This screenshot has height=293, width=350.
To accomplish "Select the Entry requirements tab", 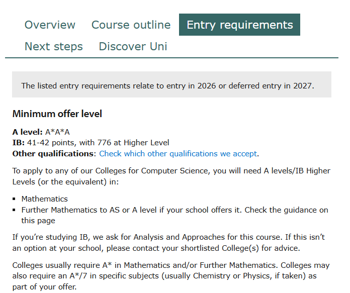I will (239, 25).
